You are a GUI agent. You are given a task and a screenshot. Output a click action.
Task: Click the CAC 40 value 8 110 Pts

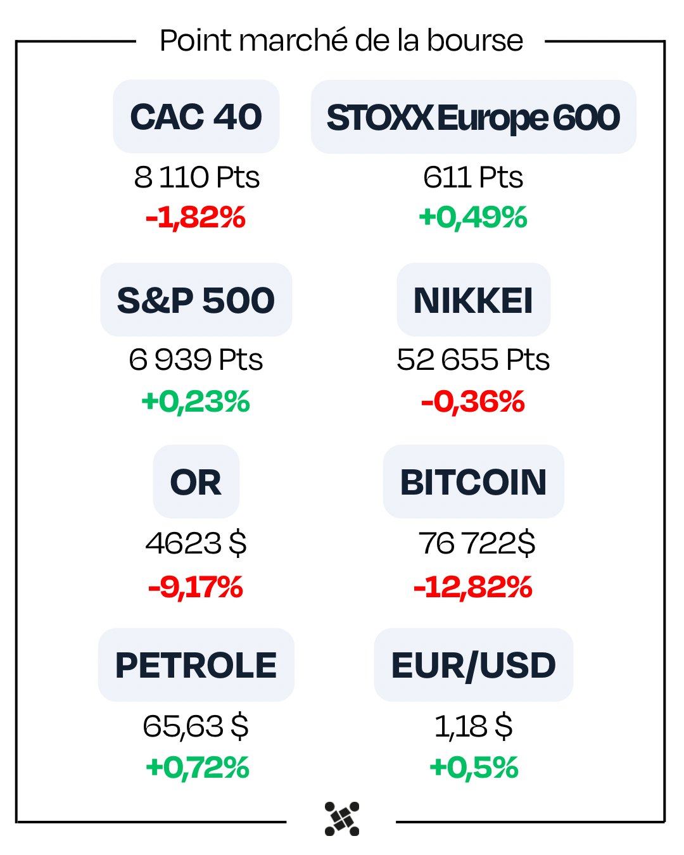[196, 177]
